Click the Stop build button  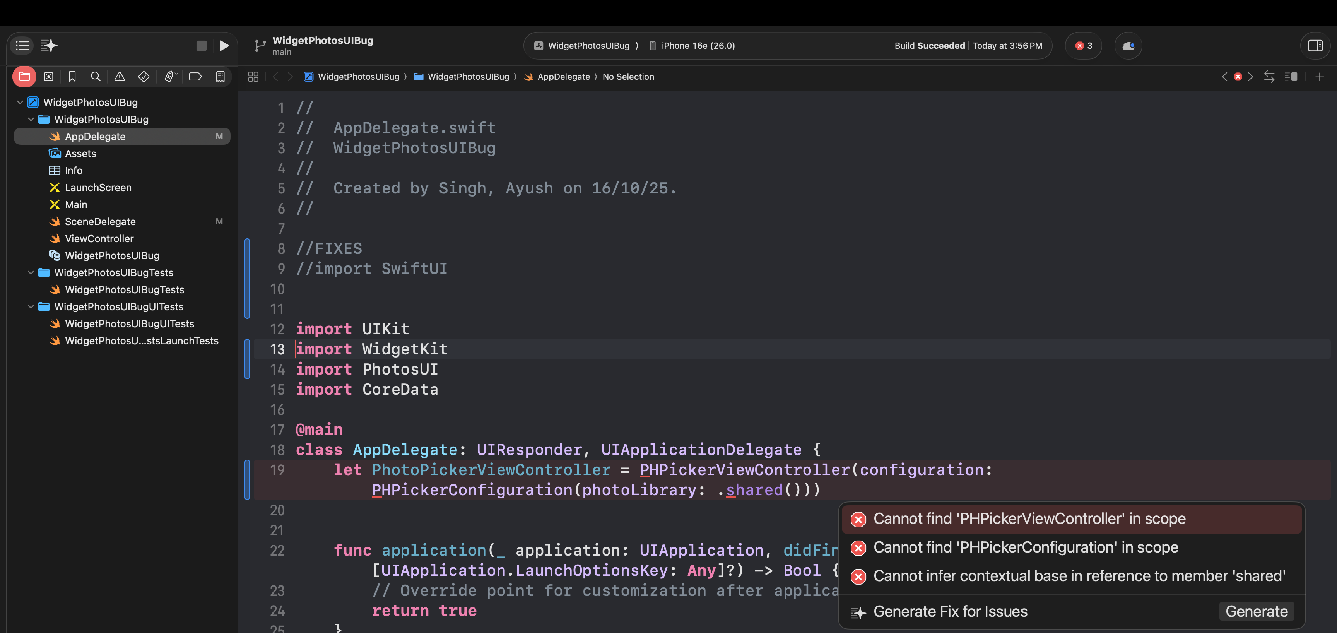[202, 46]
